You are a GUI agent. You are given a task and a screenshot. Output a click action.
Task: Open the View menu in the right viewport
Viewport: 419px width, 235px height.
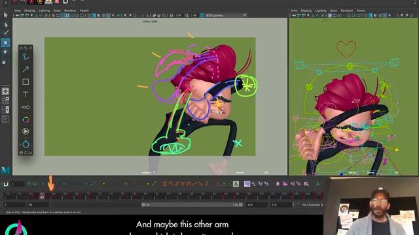pos(294,10)
